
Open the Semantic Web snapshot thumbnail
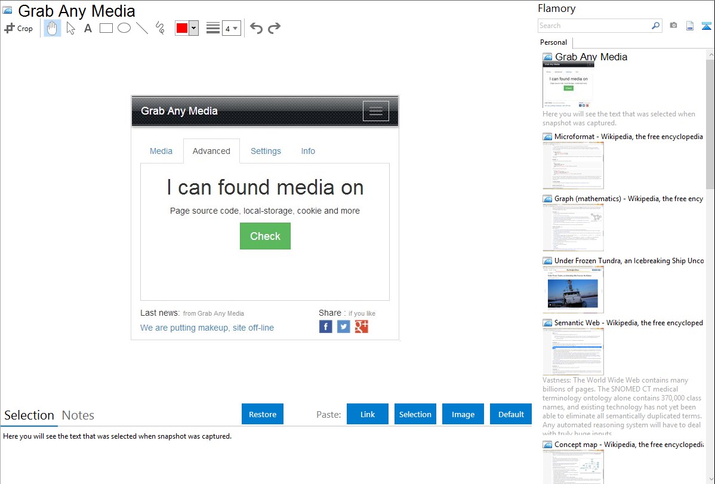pyautogui.click(x=573, y=351)
